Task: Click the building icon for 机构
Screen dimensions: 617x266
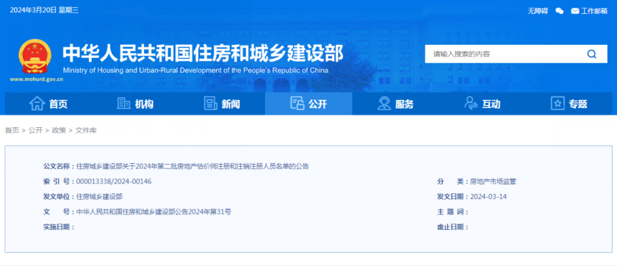Action: (x=123, y=104)
